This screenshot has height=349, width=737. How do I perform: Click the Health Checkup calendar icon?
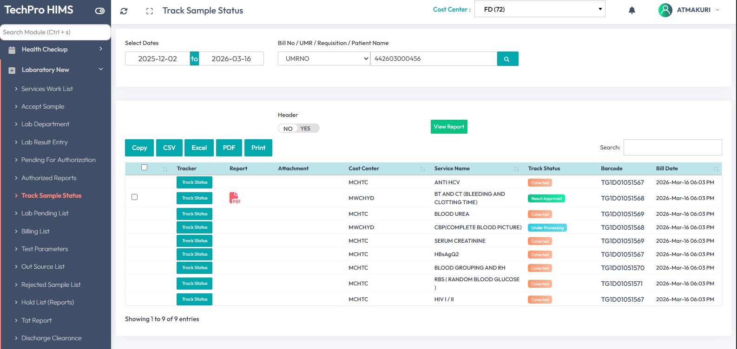(x=12, y=50)
